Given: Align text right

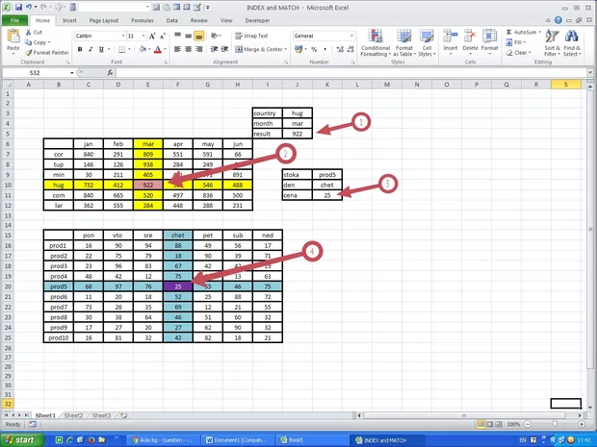Looking at the screenshot, I should tap(198, 49).
